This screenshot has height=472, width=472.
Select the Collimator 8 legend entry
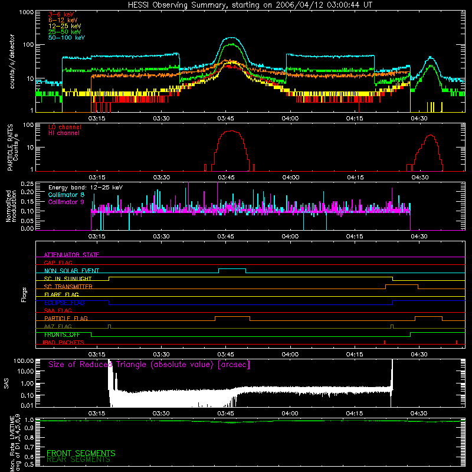66,195
